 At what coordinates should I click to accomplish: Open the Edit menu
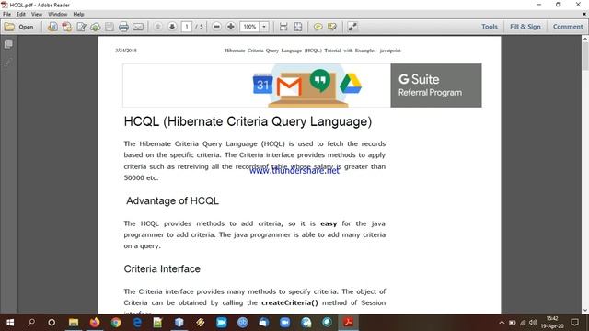pos(21,15)
